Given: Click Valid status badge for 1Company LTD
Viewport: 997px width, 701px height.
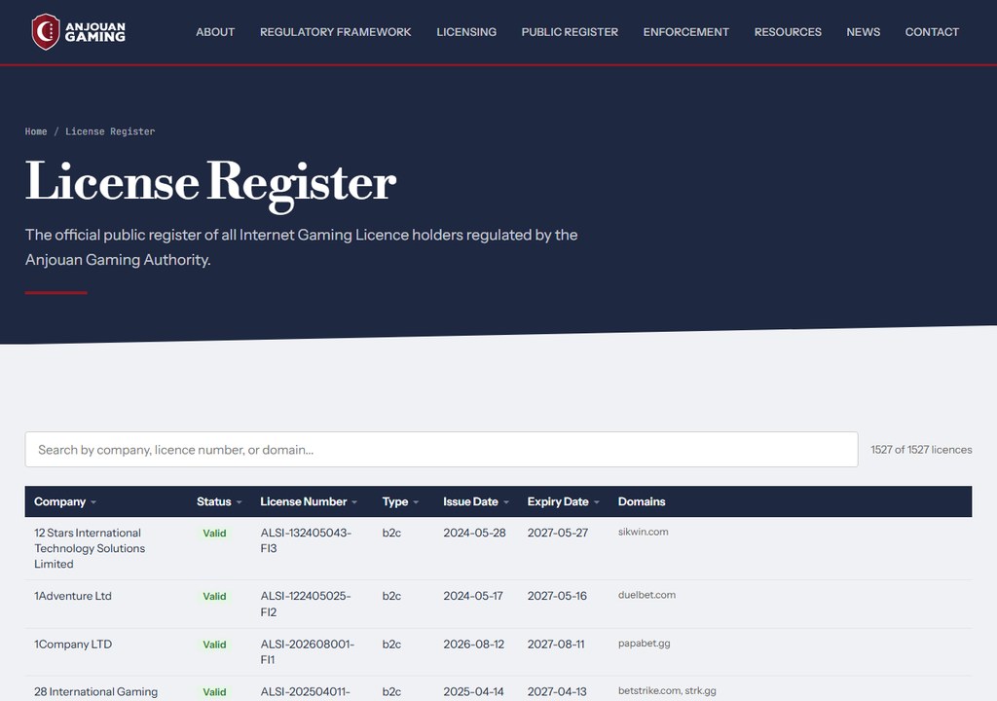Looking at the screenshot, I should [x=214, y=646].
